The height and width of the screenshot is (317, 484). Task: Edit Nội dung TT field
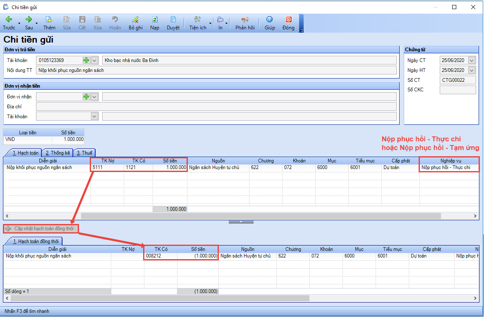coord(216,70)
